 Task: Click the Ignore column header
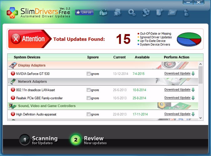coord(93,57)
